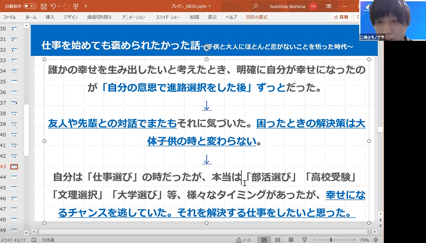Screen dimensions: 426x243
Task: Switch to Slide Sorter view icon
Action: pos(278,240)
